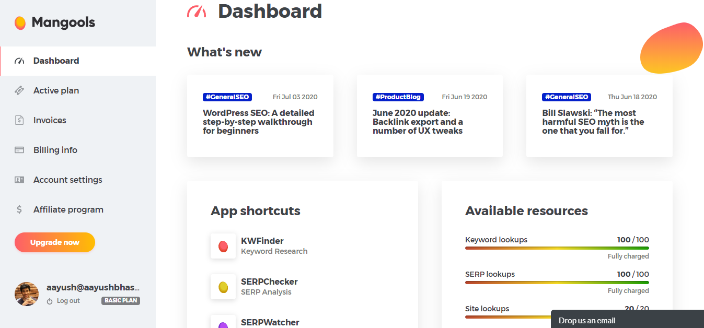Image resolution: width=704 pixels, height=328 pixels.
Task: Click the Billing info card icon
Action: (19, 150)
